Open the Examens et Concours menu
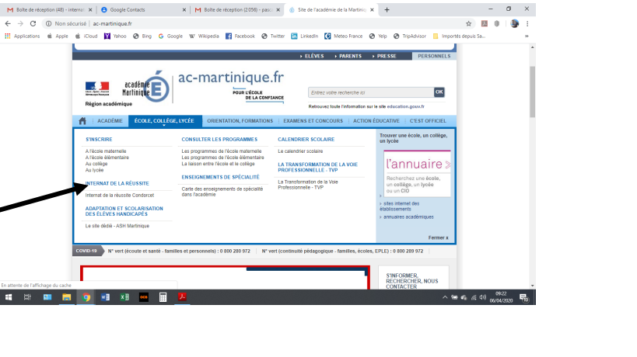Viewport: 637px width, 357px height. (313, 121)
